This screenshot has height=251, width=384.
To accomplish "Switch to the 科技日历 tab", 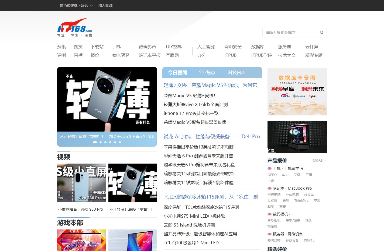I will click(x=237, y=73).
